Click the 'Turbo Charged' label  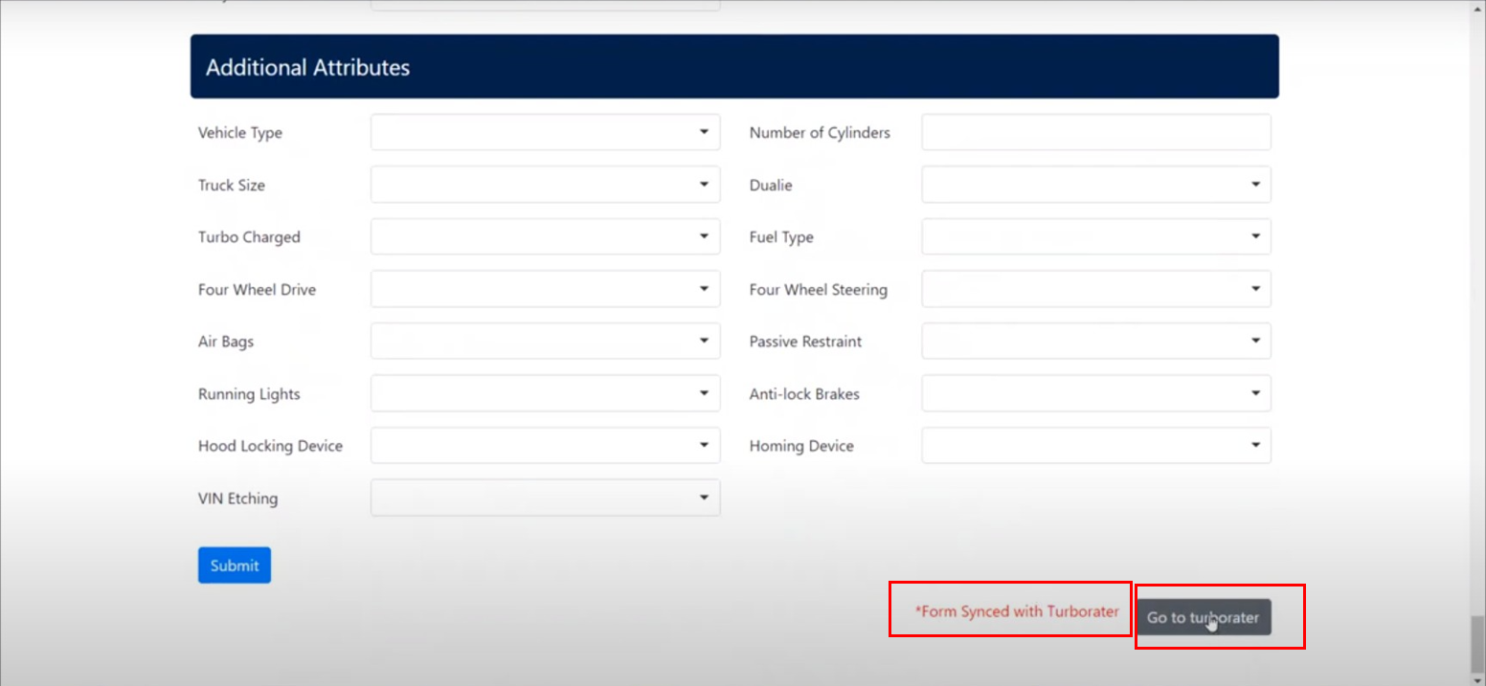(x=249, y=237)
